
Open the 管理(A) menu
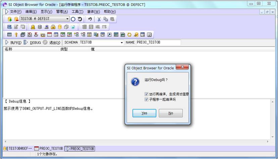(62, 12)
